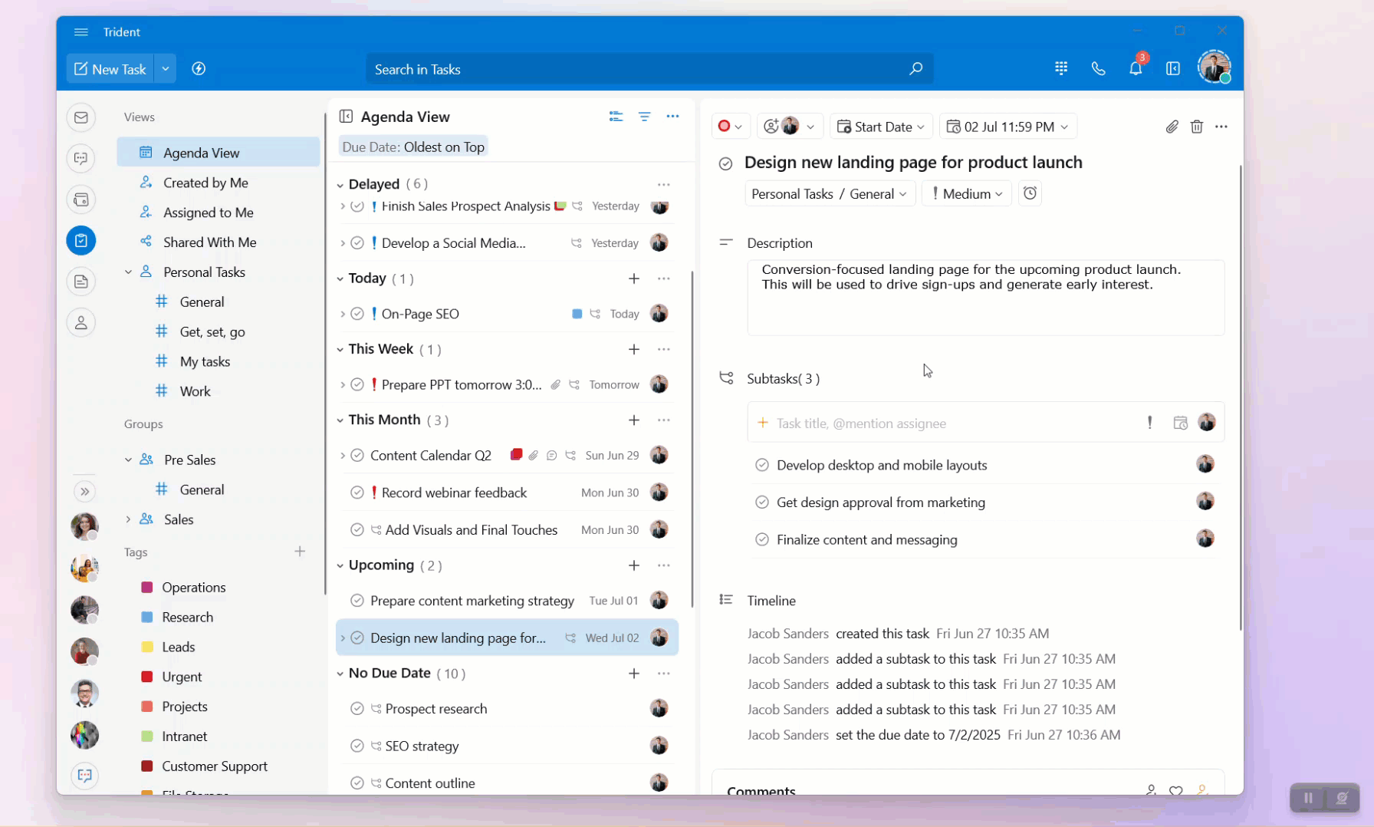
Task: Click the New Task button
Action: tap(110, 69)
